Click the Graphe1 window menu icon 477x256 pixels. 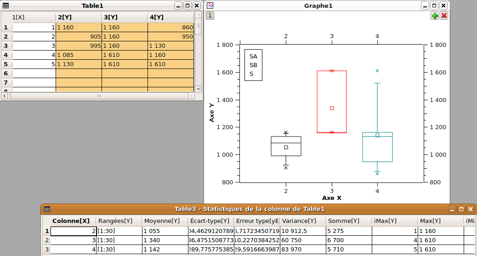(210, 6)
